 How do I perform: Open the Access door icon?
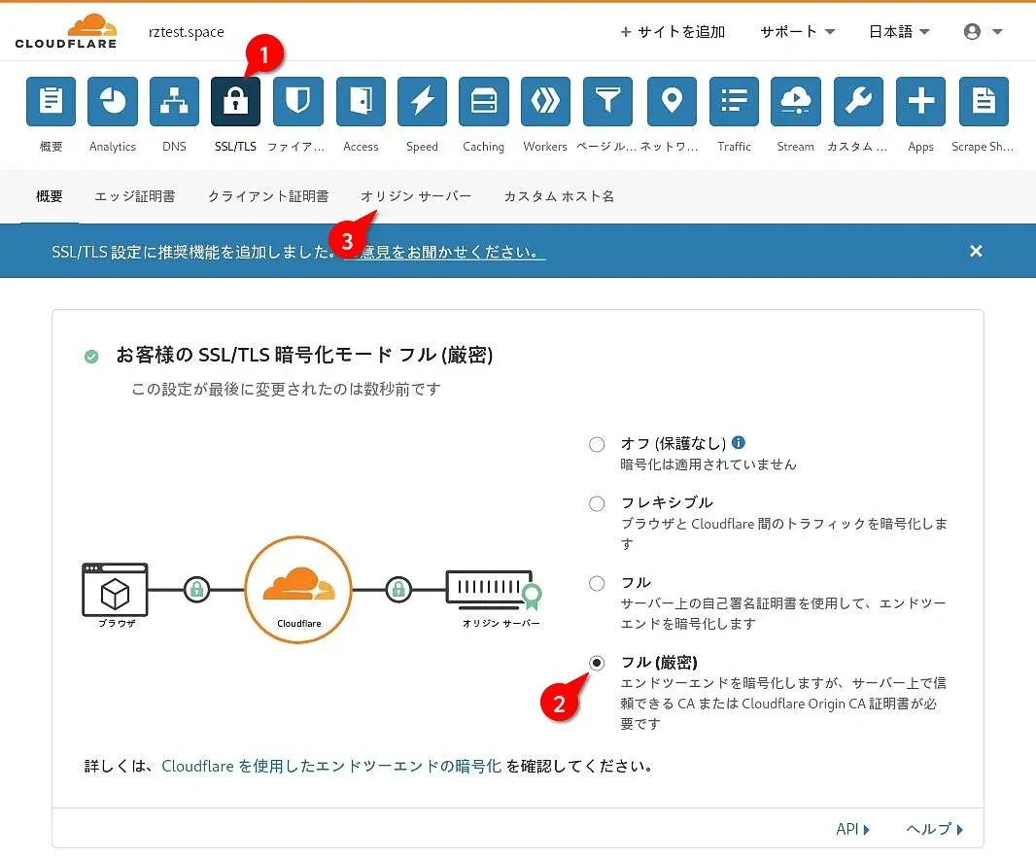pos(361,102)
